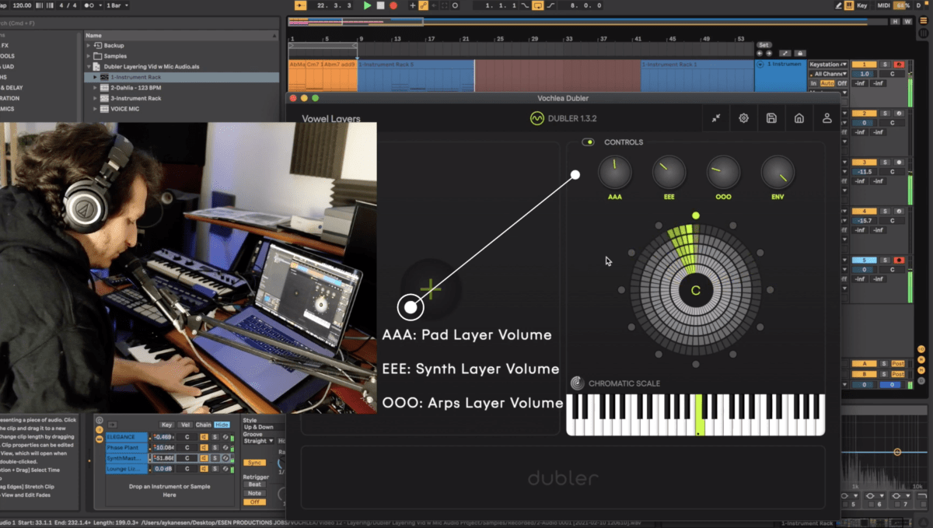Image resolution: width=933 pixels, height=528 pixels.
Task: Click the Dubler save disk icon
Action: (771, 118)
